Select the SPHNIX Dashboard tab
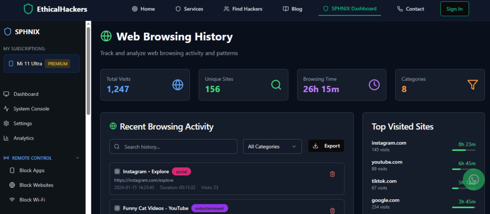The height and width of the screenshot is (214, 490). [x=350, y=9]
